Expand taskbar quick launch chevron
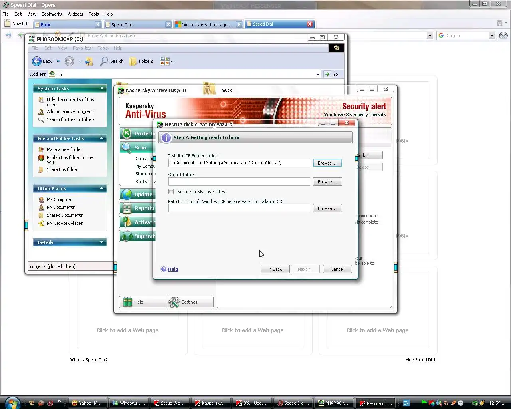The height and width of the screenshot is (409, 511). [x=59, y=401]
